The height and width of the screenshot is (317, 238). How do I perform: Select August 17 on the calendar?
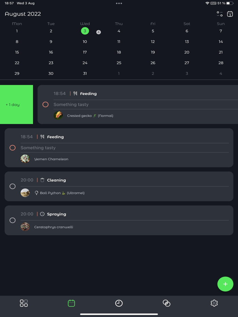point(85,52)
